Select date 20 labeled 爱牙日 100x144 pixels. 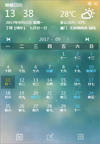(36, 95)
